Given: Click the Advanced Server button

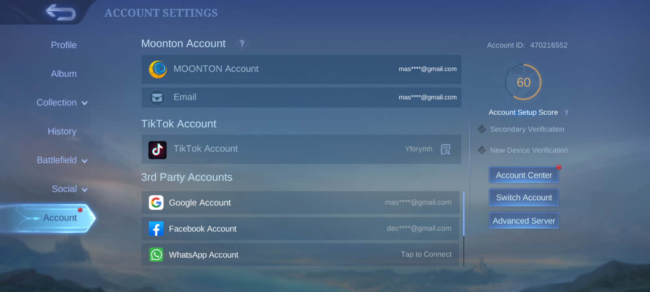Looking at the screenshot, I should [524, 221].
